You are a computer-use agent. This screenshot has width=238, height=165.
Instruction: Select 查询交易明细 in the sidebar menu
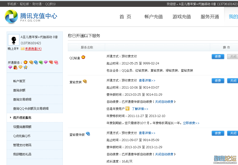(35, 100)
